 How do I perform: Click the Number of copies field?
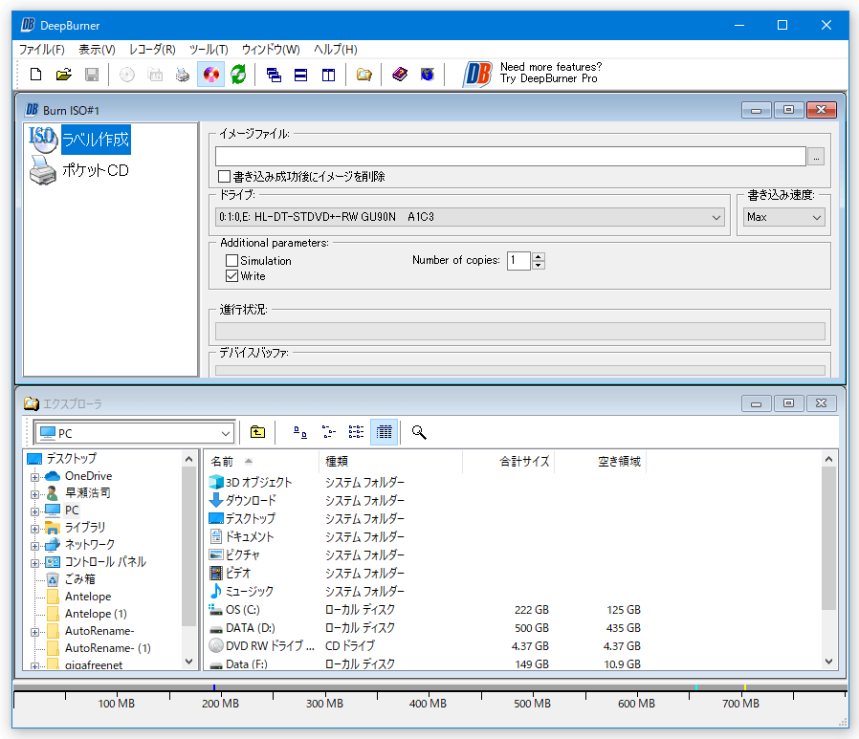coord(518,261)
